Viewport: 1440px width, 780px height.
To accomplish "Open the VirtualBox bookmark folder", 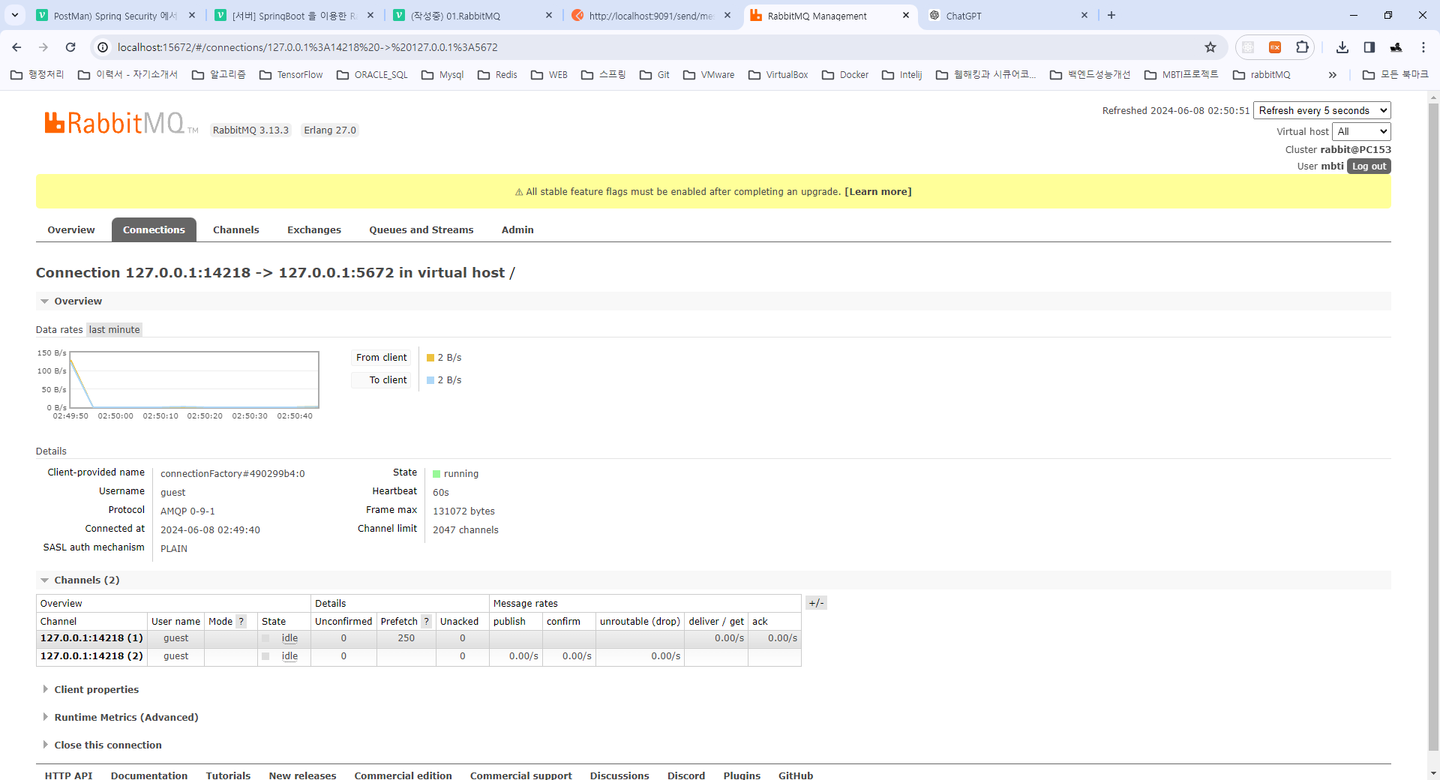I will 778,75.
